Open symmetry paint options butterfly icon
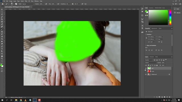Screen dimensions: 182x102 85,4
